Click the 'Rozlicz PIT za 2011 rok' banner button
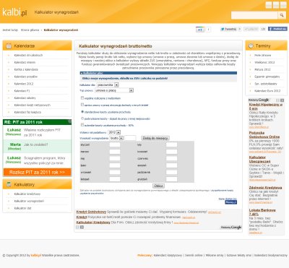 point(38,172)
